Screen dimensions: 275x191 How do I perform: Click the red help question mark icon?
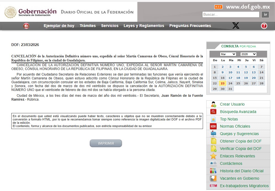pos(264,26)
